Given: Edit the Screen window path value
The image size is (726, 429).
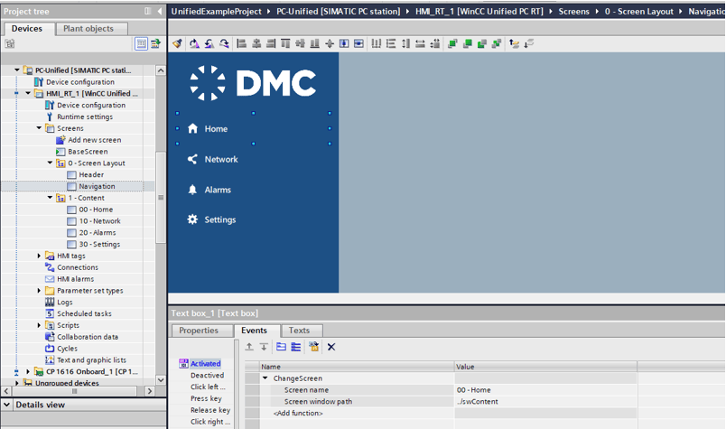Looking at the screenshot, I should (545, 402).
